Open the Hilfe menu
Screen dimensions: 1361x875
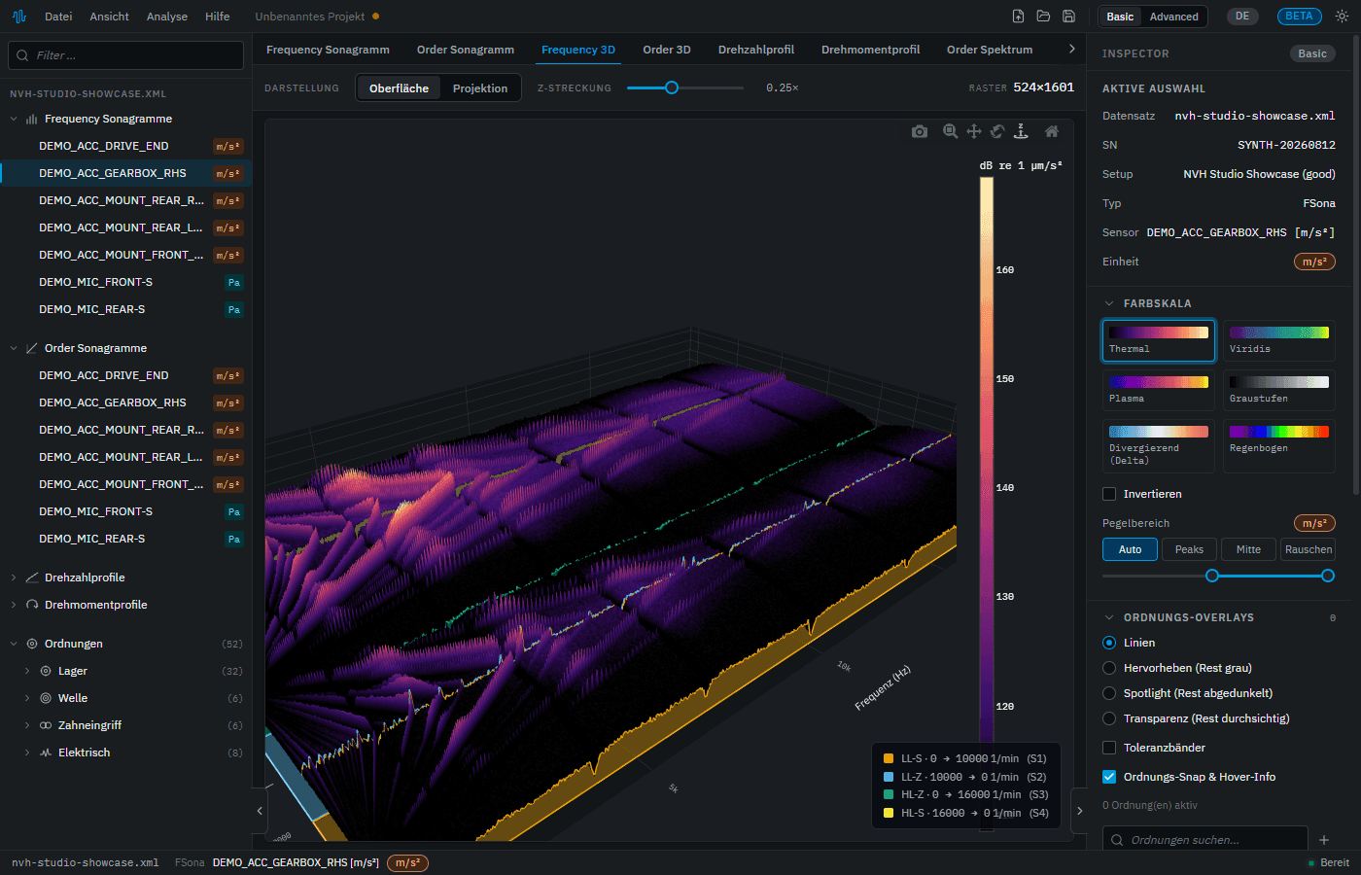[218, 17]
